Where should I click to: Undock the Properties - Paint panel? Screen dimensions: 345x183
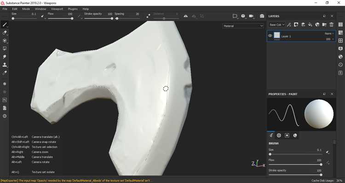click(324, 94)
